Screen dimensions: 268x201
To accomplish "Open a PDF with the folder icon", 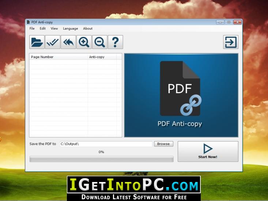I will tap(37, 42).
